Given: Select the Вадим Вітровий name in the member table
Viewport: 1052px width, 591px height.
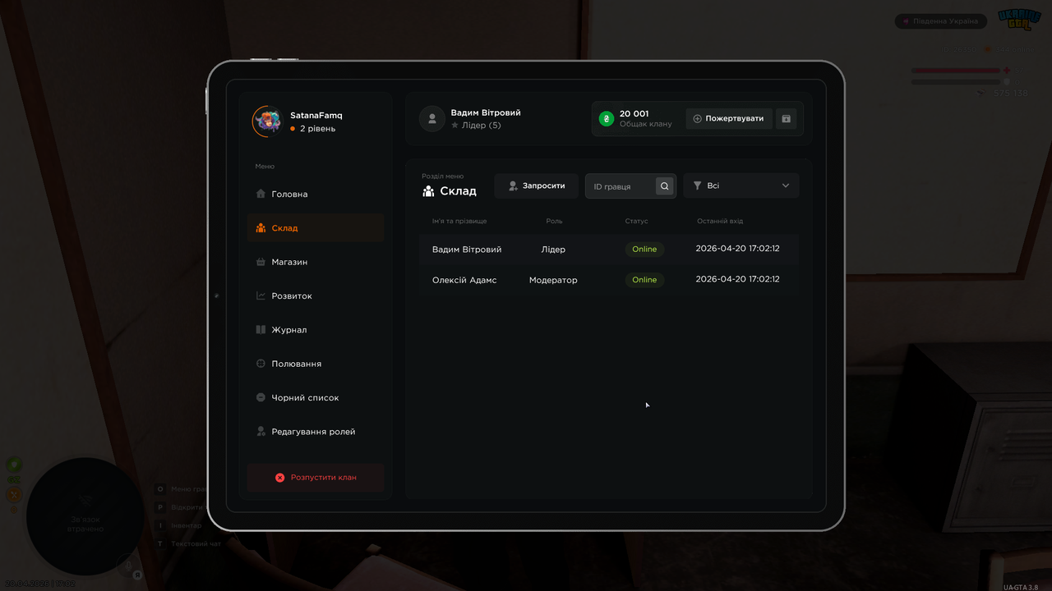Looking at the screenshot, I should point(467,250).
